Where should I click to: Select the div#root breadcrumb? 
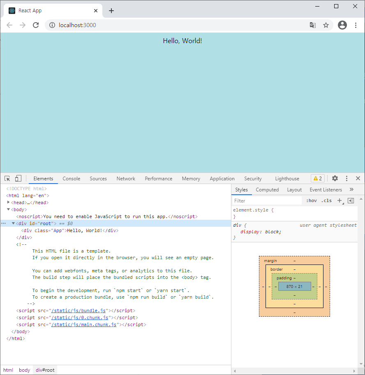pos(45,370)
